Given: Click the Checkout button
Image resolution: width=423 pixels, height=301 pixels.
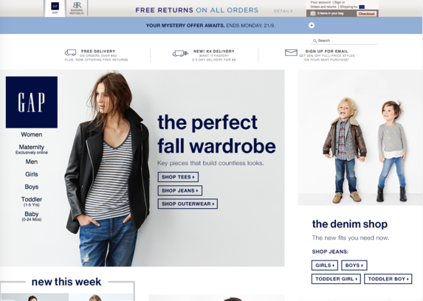Looking at the screenshot, I should coord(367,13).
